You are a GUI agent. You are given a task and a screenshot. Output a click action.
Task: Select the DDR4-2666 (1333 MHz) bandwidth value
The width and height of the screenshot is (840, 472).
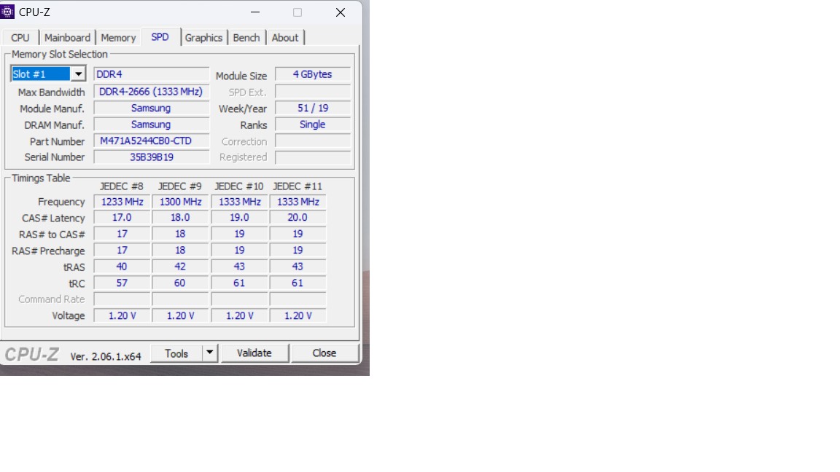(x=152, y=92)
